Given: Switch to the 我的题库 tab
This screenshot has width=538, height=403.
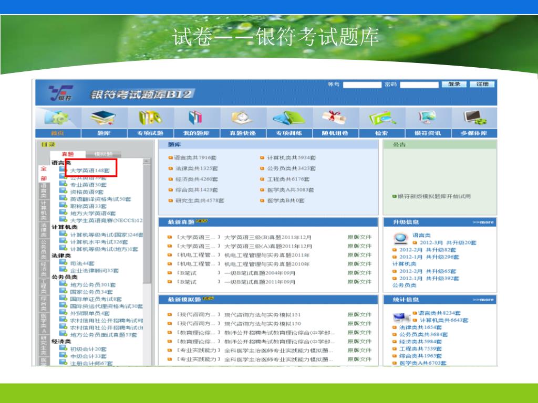Looking at the screenshot, I should tap(196, 133).
